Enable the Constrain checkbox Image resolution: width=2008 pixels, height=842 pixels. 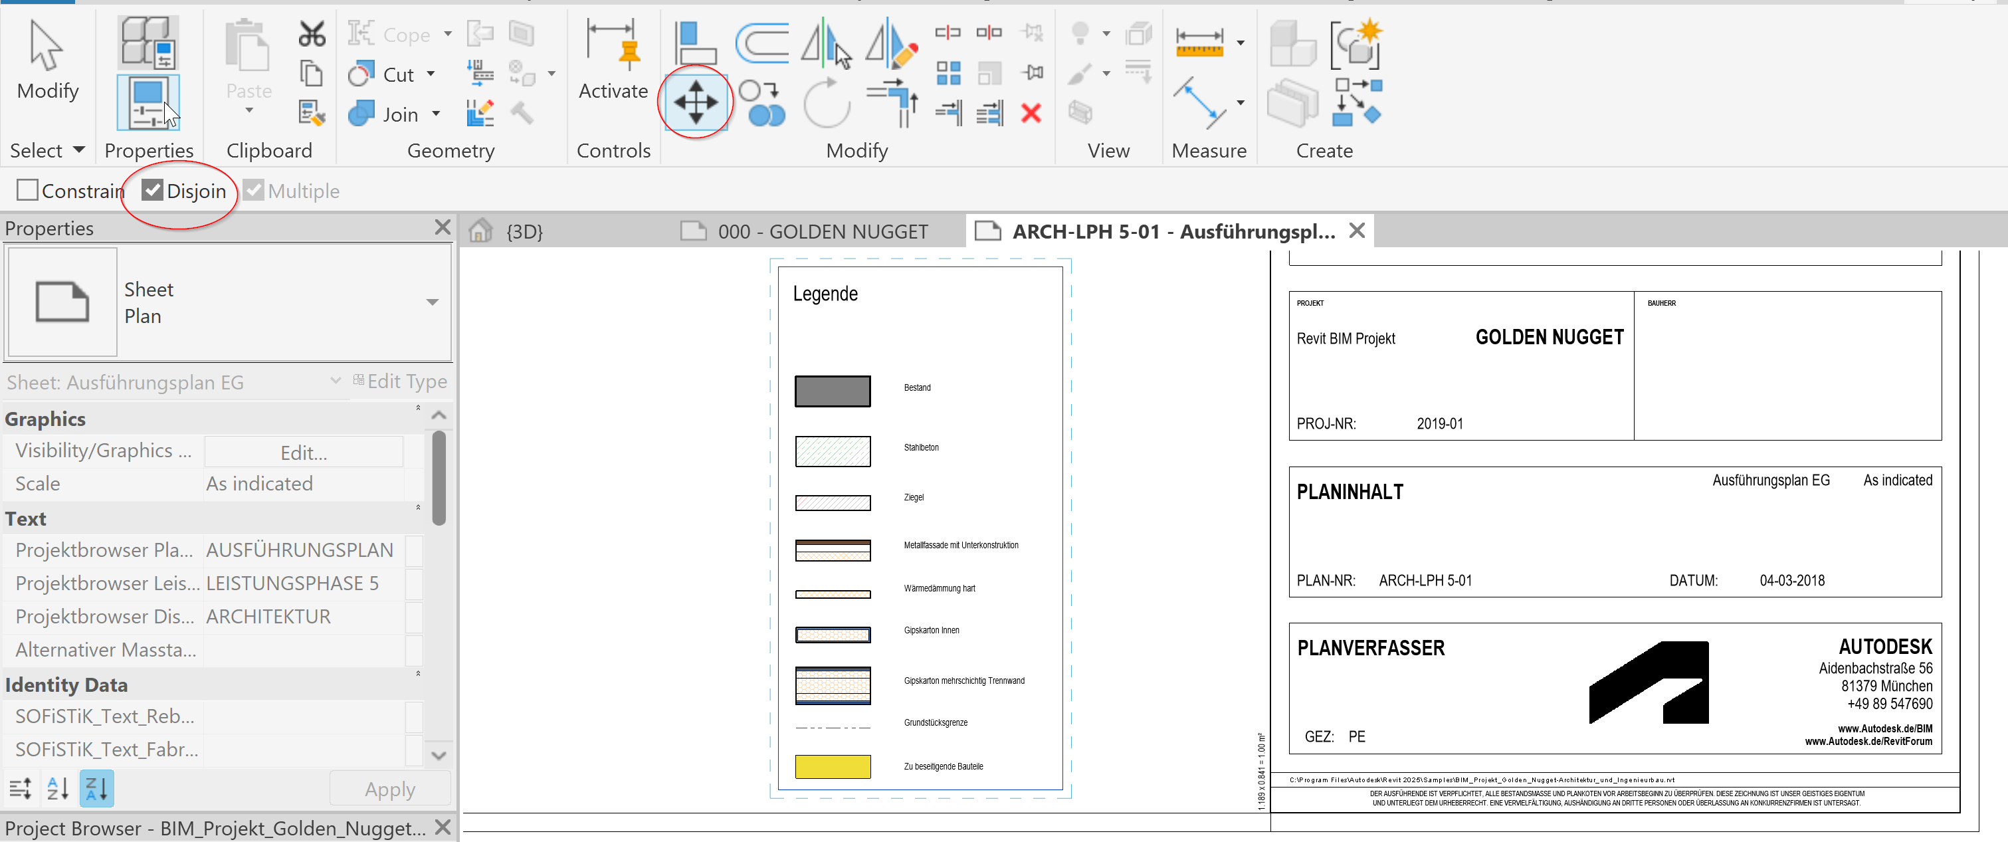27,190
